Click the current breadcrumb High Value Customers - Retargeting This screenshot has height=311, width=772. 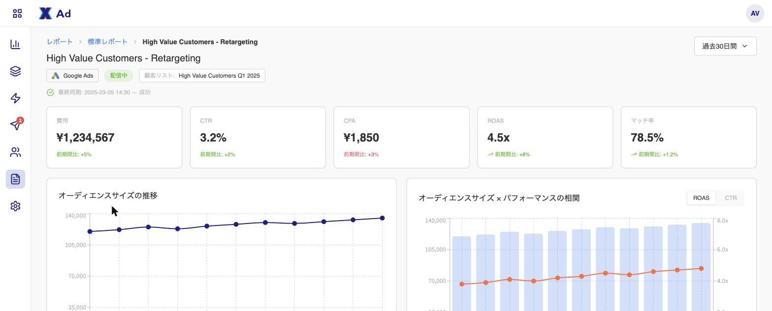pos(200,42)
